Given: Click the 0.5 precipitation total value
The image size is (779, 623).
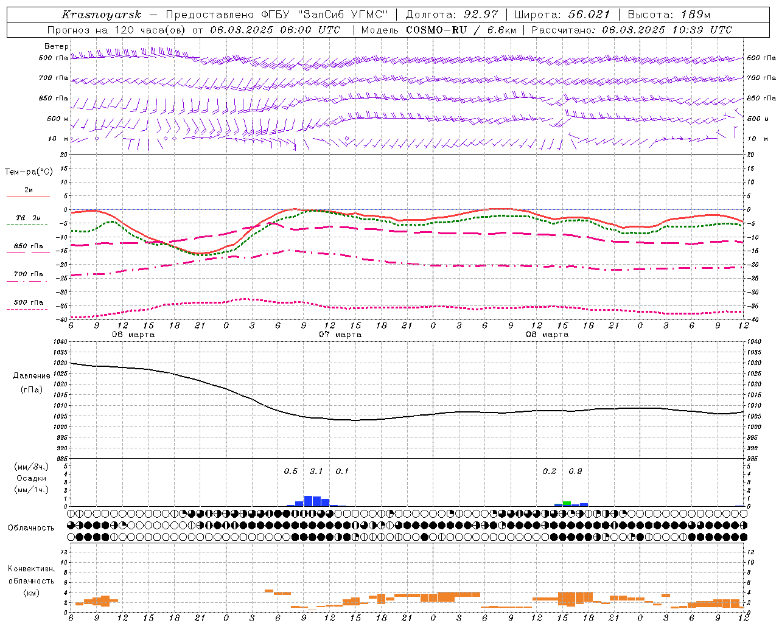Looking at the screenshot, I should click(x=291, y=472).
